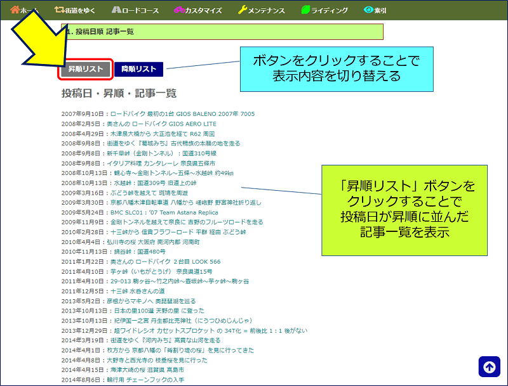Open article 新千早峠(金剛トンネル):国道310号線
Screen dimensions: 508x386
pos(161,153)
